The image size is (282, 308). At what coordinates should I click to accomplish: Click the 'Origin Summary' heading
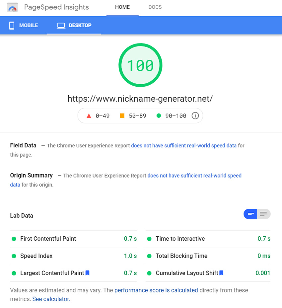pyautogui.click(x=32, y=176)
